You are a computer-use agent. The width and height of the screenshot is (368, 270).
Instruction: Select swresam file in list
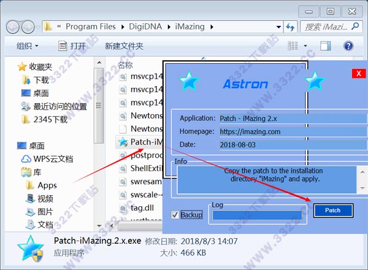click(x=140, y=182)
